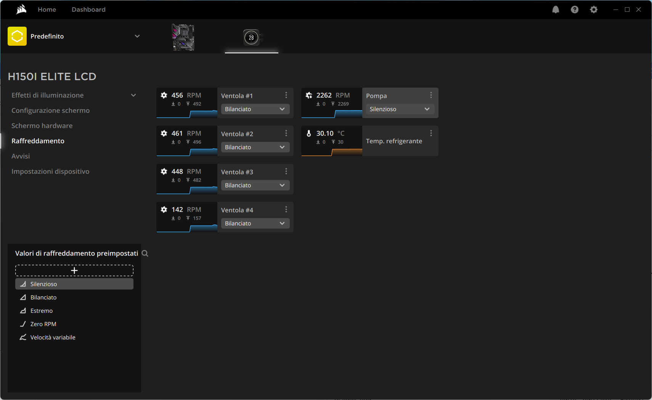
Task: Click the Estremo preset curve icon
Action: pyautogui.click(x=23, y=310)
